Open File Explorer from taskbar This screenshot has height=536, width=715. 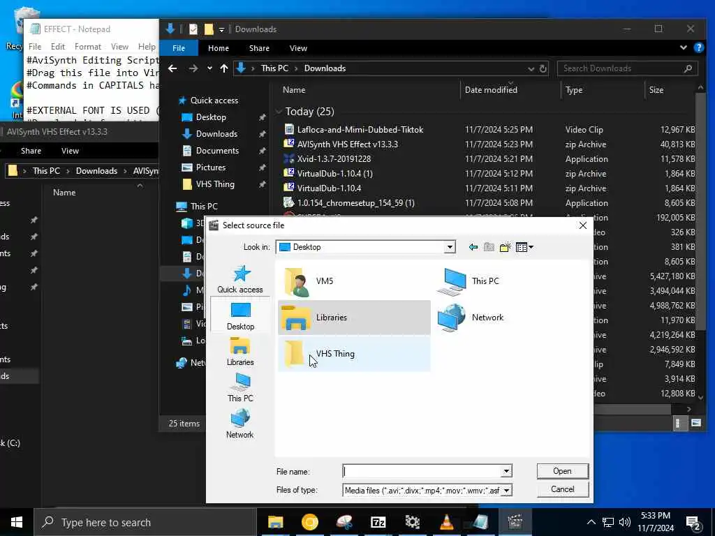[275, 522]
